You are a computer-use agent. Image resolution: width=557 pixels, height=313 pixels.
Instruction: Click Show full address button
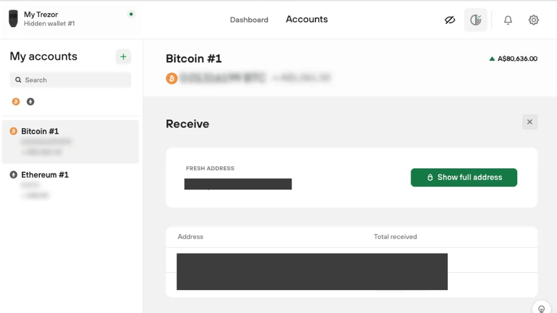pos(464,178)
